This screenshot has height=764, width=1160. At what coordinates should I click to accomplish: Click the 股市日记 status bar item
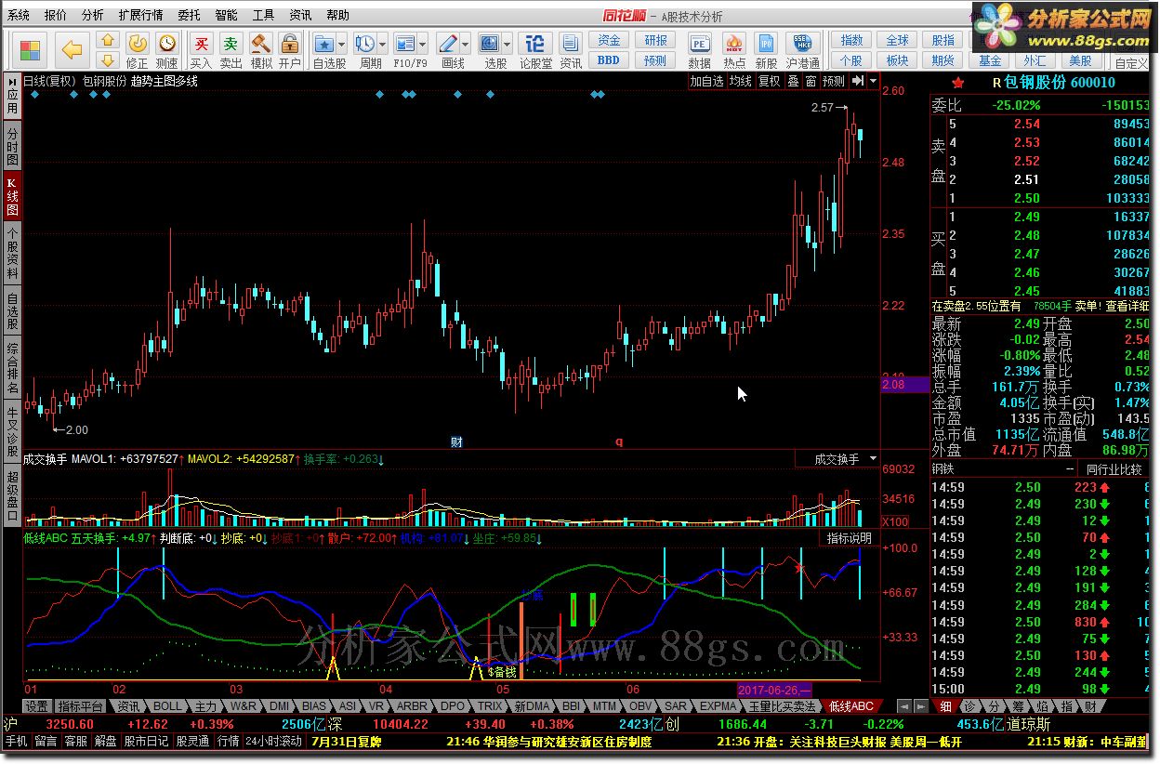(147, 742)
